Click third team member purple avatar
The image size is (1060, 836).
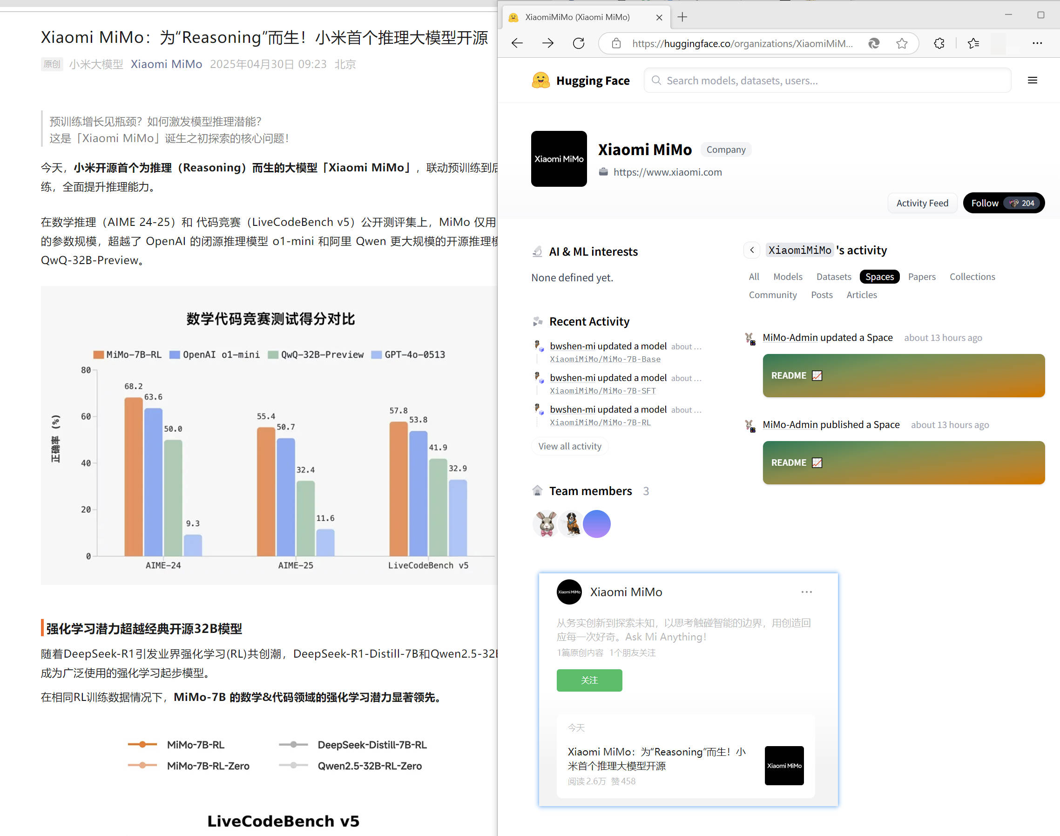pyautogui.click(x=597, y=524)
